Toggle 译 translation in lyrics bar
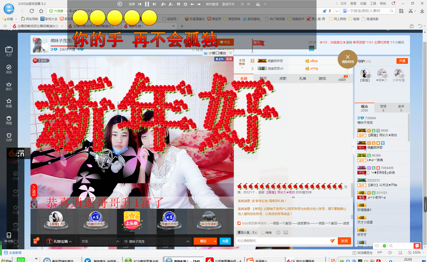The image size is (427, 262). click(x=242, y=4)
